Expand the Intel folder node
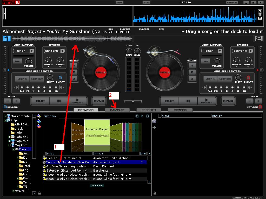The width and height of the screenshot is (266, 199). (18, 166)
